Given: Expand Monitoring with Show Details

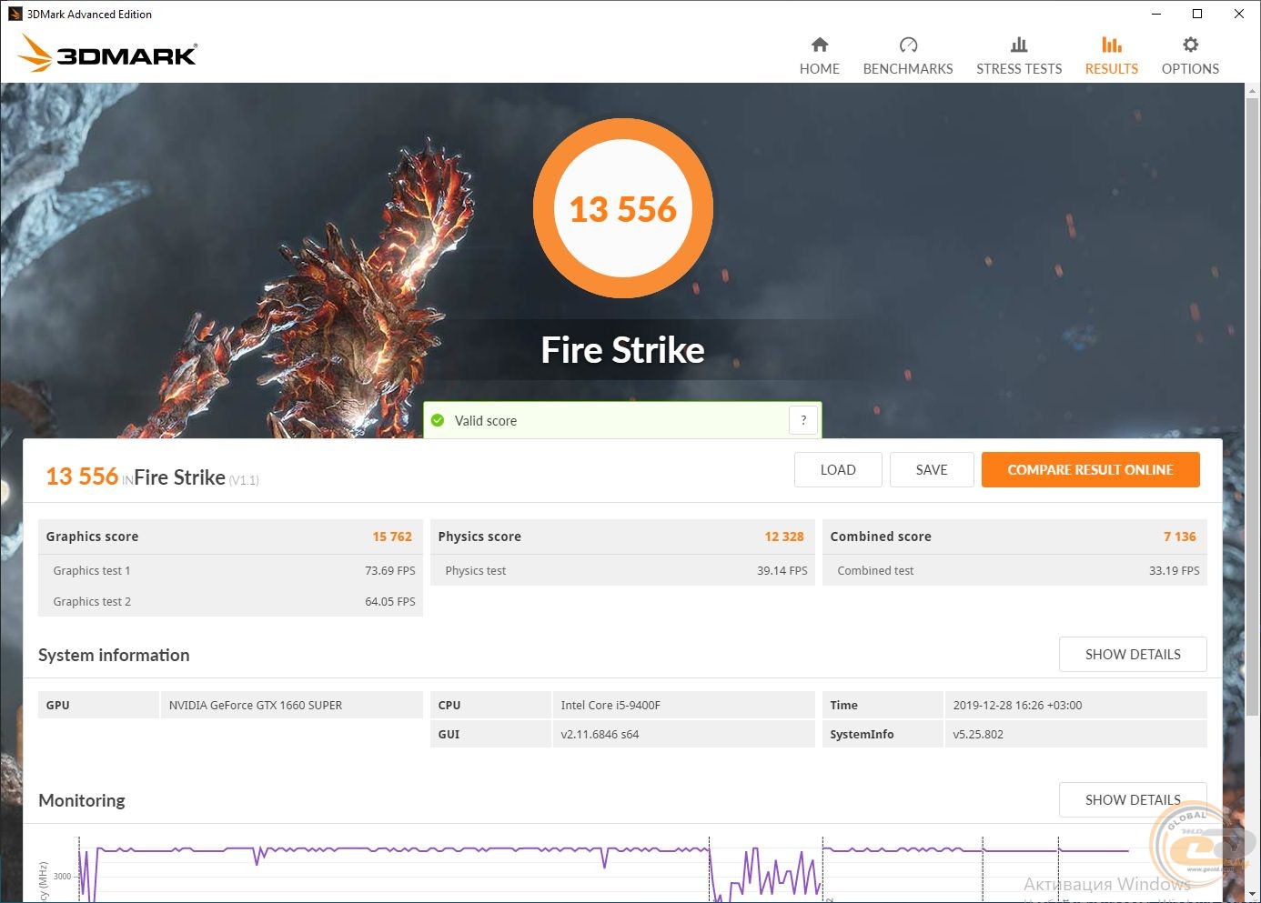Looking at the screenshot, I should [x=1132, y=799].
